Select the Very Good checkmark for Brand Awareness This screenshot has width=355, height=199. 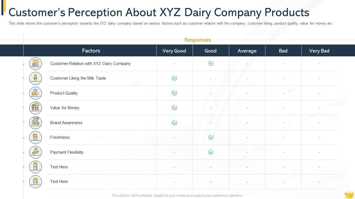click(174, 123)
